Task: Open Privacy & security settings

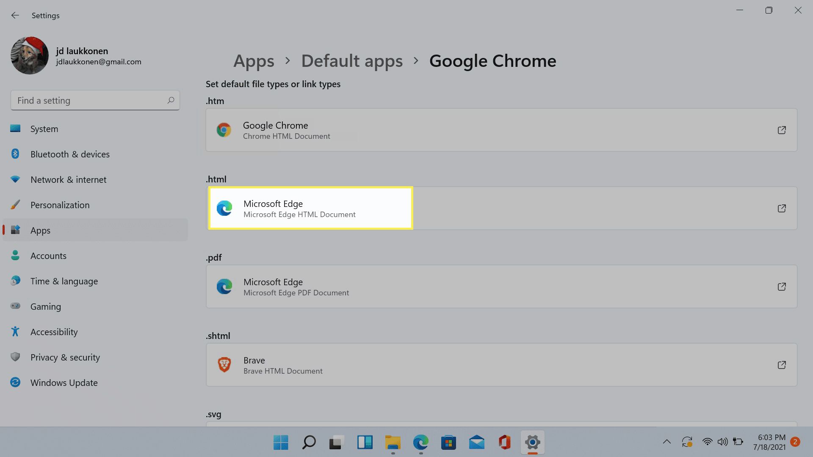Action: tap(95, 357)
